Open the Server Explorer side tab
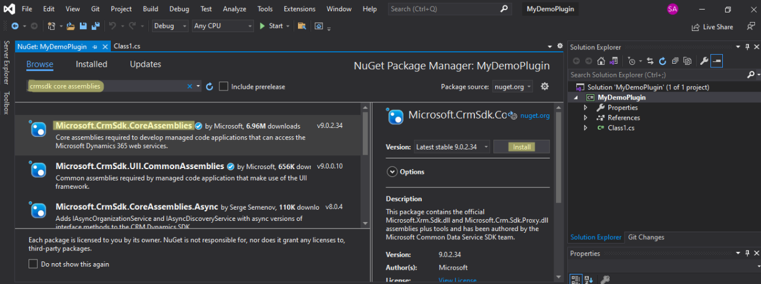The image size is (761, 284). (7, 63)
